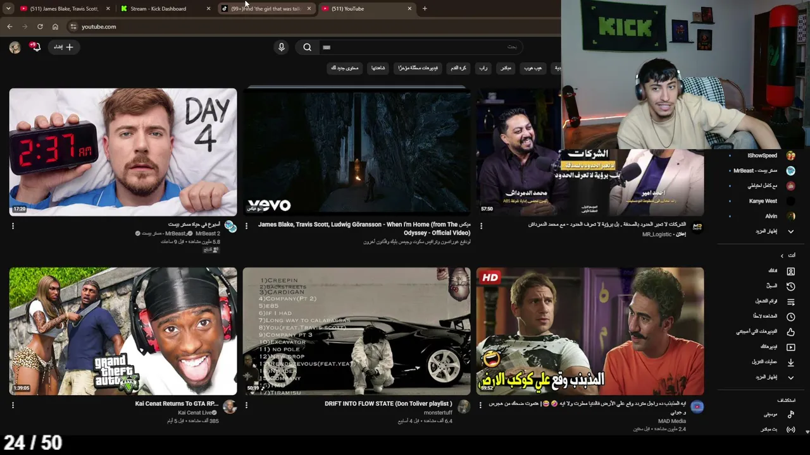
Task: Open more options for When I'm Home video
Action: (x=247, y=226)
